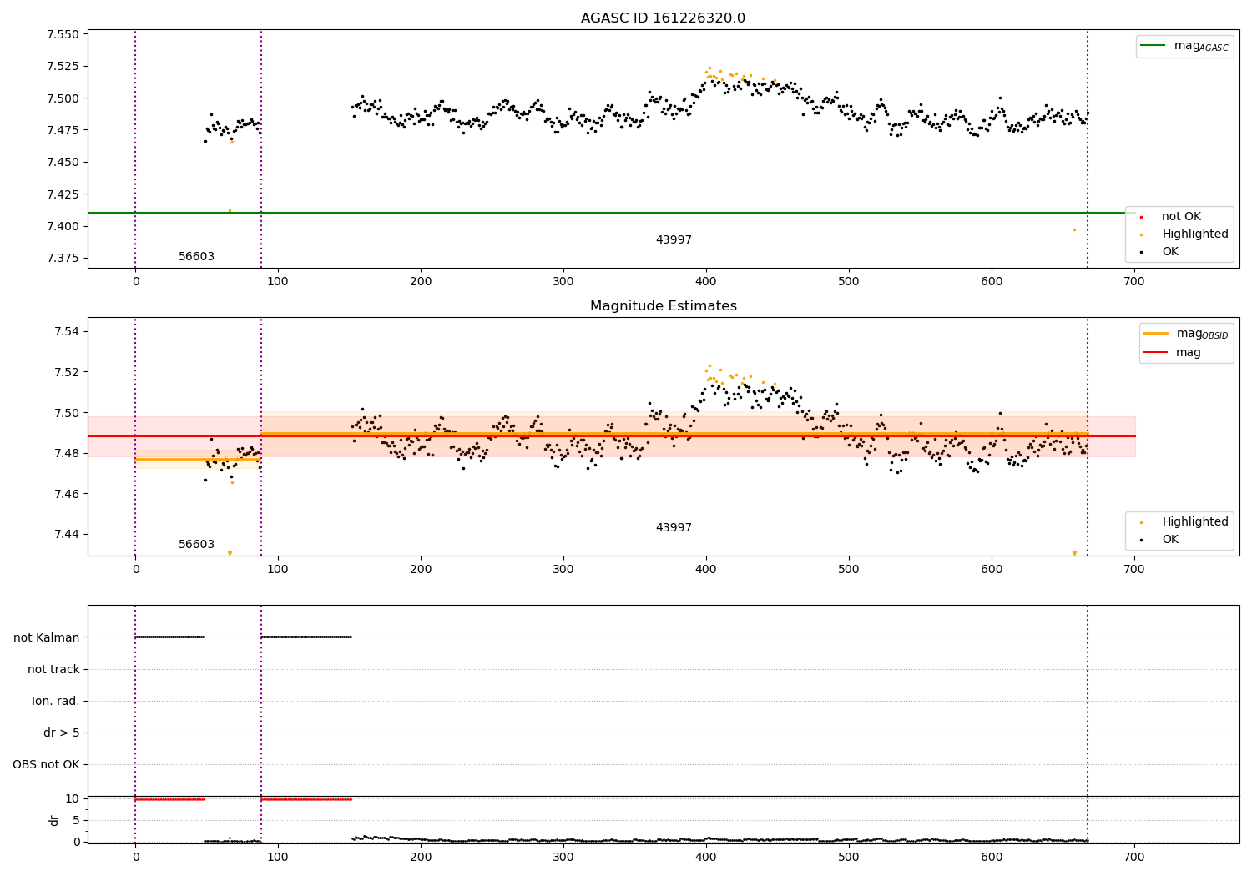
Task: Click the green line sample in the top legend
Action: click(1154, 46)
